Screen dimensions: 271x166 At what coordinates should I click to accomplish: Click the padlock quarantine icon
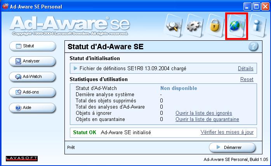pyautogui.click(x=214, y=26)
